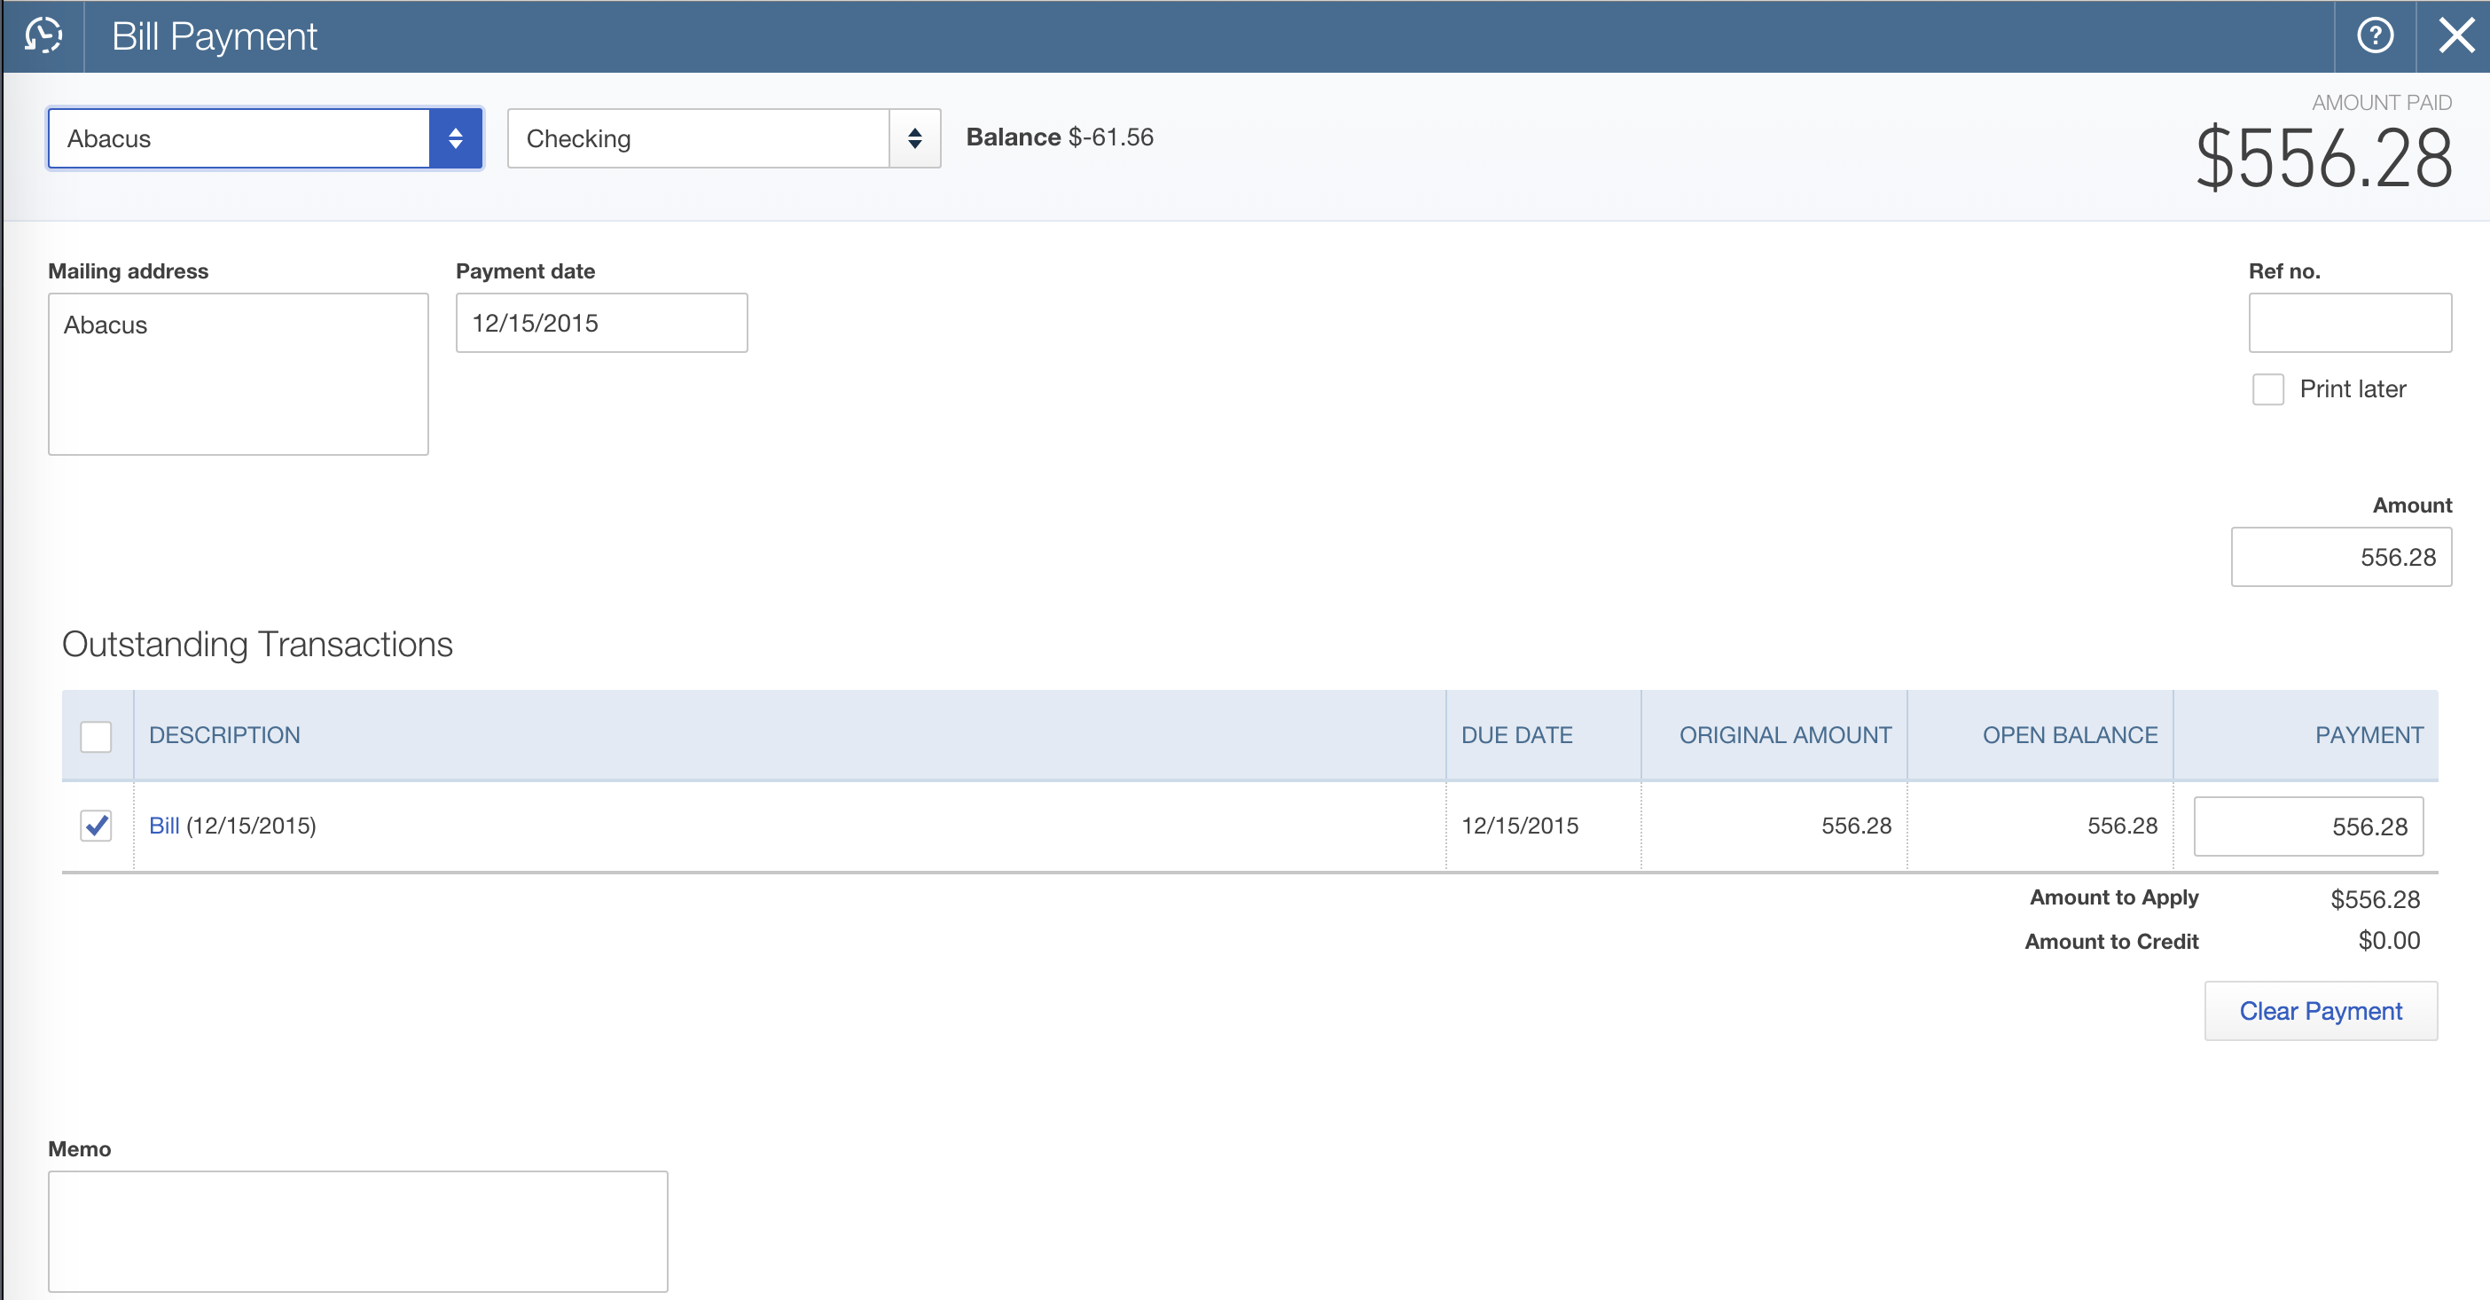Click the Payment date field

click(601, 323)
